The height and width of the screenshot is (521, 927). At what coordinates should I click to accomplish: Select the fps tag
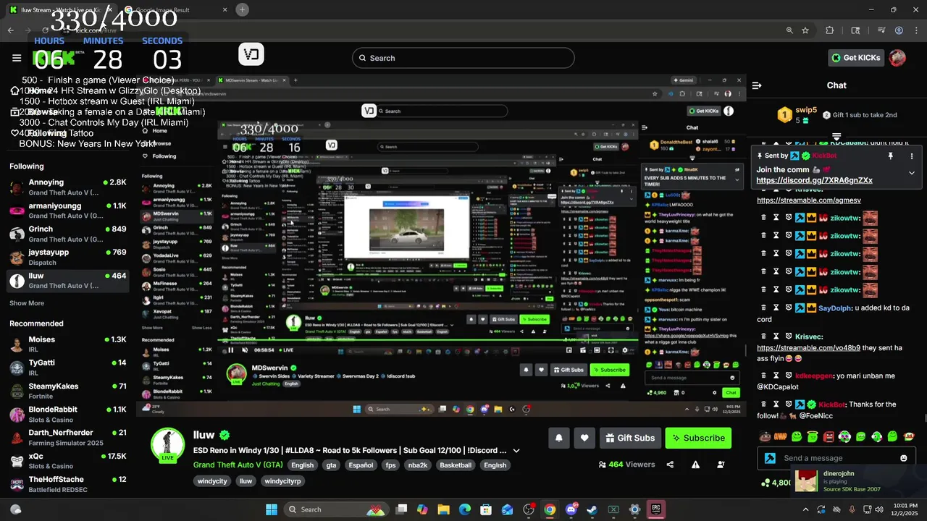click(x=390, y=465)
